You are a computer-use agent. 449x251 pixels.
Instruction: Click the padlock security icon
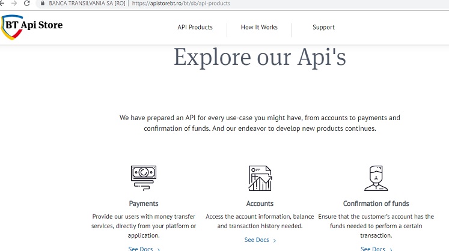(43, 4)
